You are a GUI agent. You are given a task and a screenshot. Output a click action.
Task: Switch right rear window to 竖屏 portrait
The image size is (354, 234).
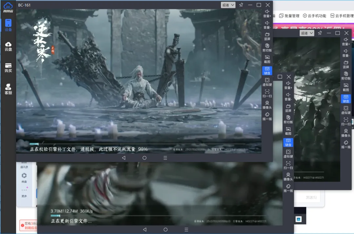(346, 65)
